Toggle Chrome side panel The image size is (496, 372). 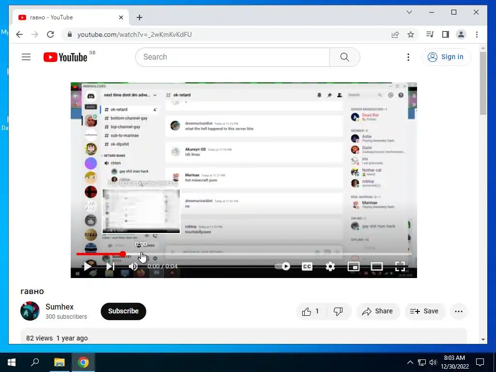446,34
